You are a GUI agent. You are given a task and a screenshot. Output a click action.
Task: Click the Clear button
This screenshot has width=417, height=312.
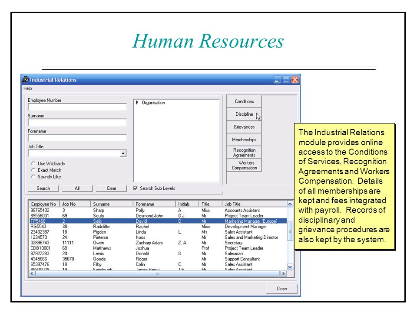click(111, 188)
